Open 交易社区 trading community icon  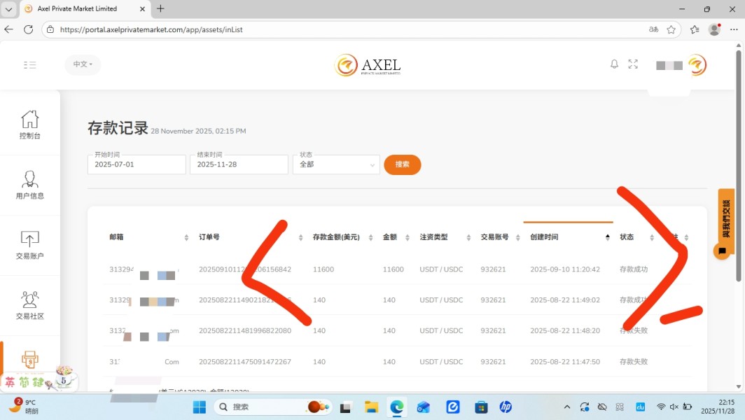tap(29, 300)
